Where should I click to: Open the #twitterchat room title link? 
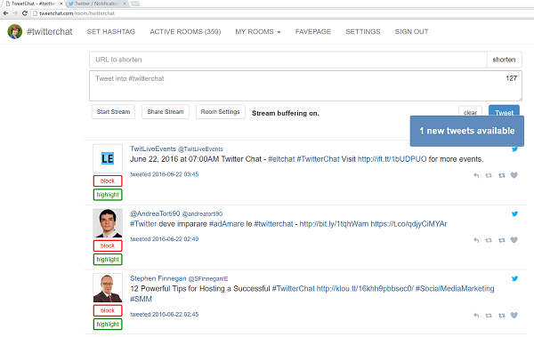pyautogui.click(x=50, y=32)
